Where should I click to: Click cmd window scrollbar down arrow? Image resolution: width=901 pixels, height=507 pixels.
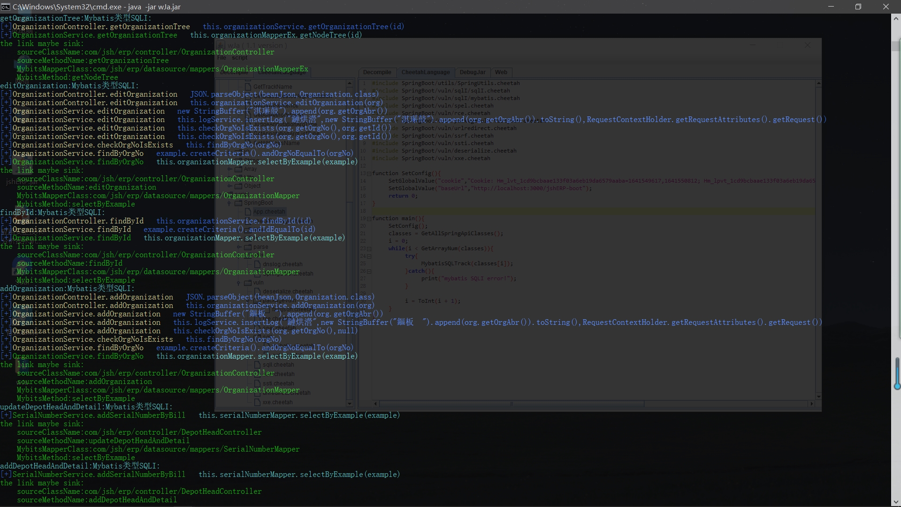coord(895,502)
